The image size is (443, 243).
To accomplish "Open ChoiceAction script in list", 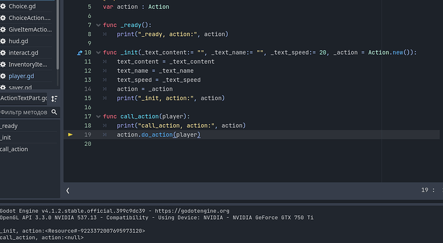I will coord(30,18).
